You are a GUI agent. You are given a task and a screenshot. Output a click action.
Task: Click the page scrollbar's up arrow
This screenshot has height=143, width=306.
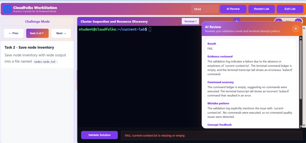(304, 28)
